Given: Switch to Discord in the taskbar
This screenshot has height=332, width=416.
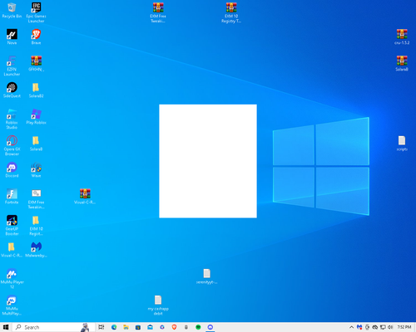Looking at the screenshot, I should click(x=210, y=327).
